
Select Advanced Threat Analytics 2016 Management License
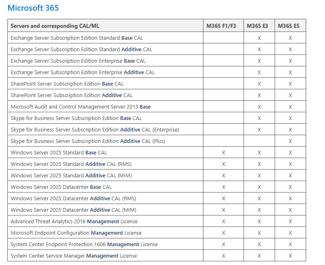[x=74, y=222]
